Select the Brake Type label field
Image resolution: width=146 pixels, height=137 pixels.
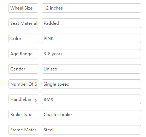pyautogui.click(x=23, y=115)
